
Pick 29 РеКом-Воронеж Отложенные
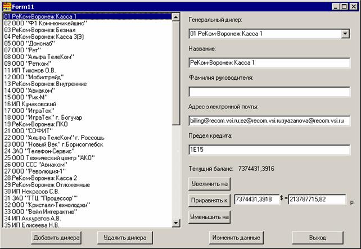(88, 185)
